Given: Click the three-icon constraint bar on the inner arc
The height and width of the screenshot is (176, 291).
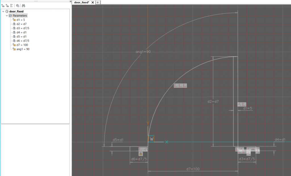Looking at the screenshot, I should [180, 85].
